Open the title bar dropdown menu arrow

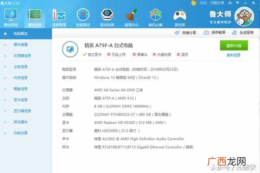pyautogui.click(x=237, y=3)
